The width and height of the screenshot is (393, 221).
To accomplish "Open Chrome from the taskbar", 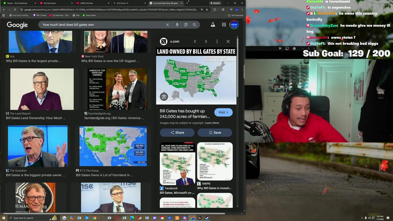I will click(x=94, y=218).
